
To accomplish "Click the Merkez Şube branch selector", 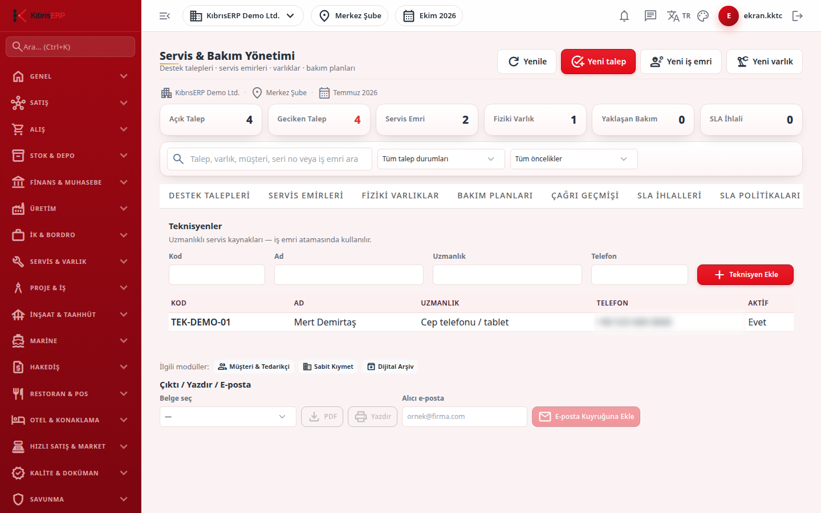I will tap(349, 16).
